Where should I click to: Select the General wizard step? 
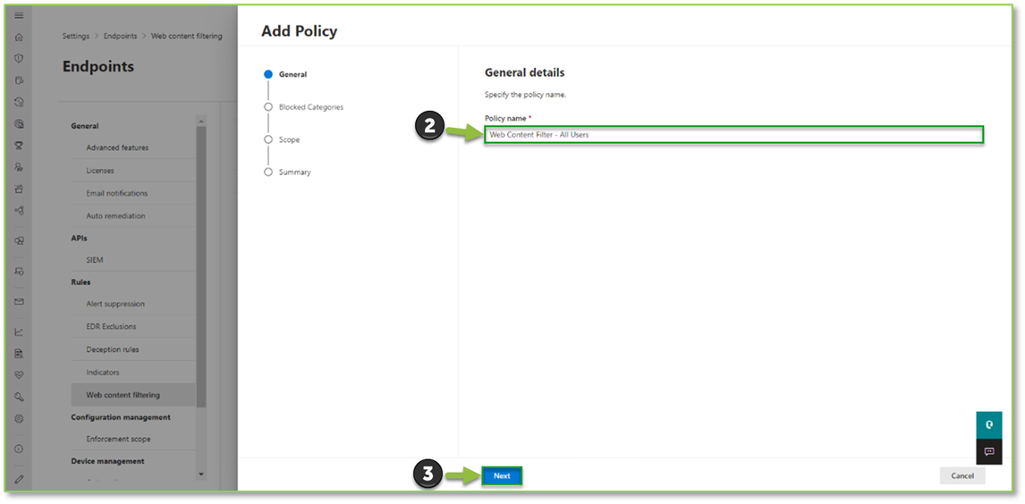(292, 75)
